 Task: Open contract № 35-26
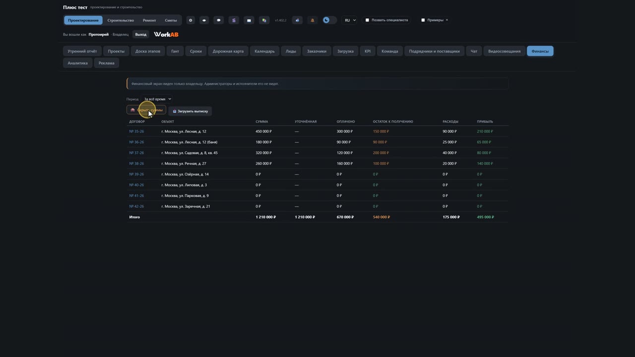(136, 131)
